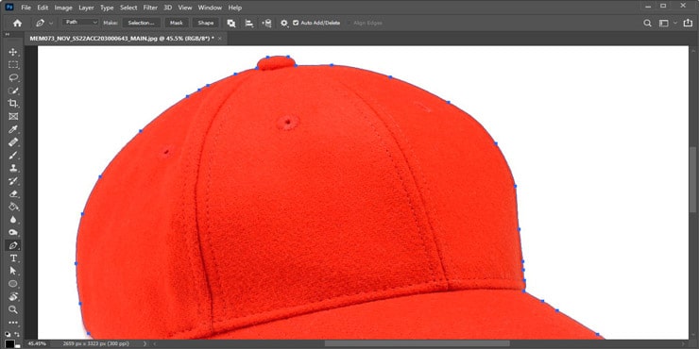Open the Help menu

[234, 8]
